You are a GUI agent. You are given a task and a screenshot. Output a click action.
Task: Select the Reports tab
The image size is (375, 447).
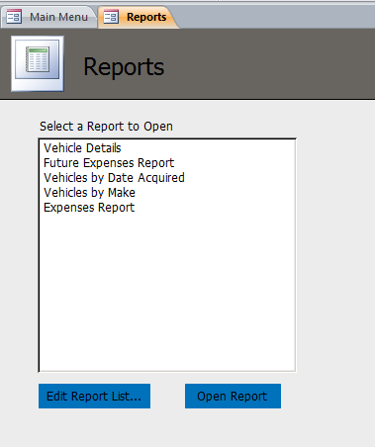139,17
